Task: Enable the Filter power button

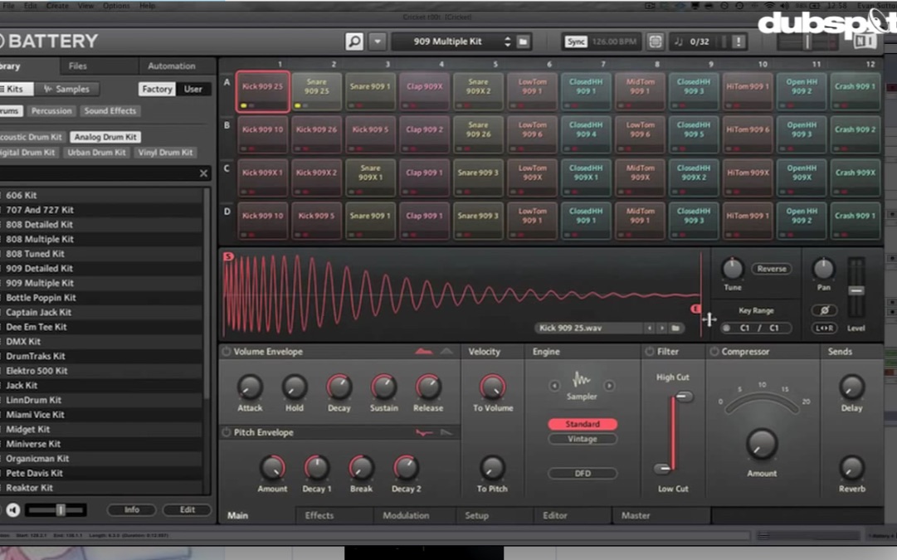Action: click(x=649, y=352)
